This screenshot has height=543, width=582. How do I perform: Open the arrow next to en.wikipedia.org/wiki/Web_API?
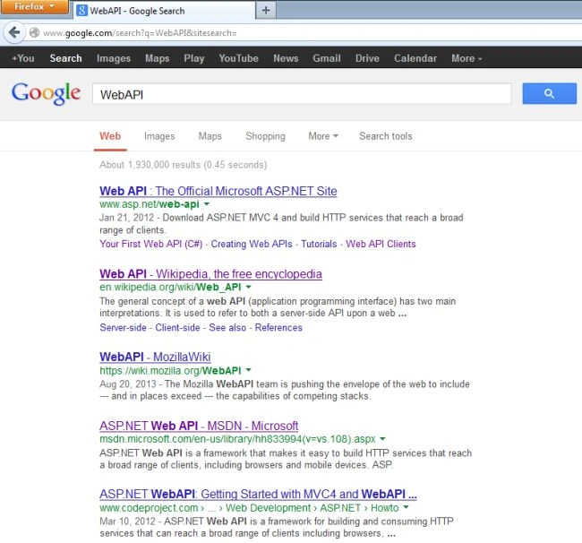pyautogui.click(x=248, y=287)
